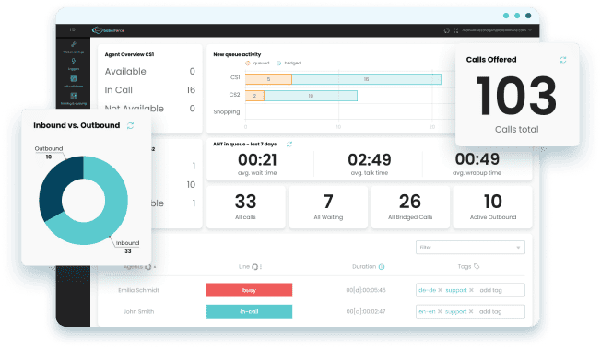Remove de-de tag from Emilia Schmidt
The width and height of the screenshot is (601, 348).
[x=440, y=290]
